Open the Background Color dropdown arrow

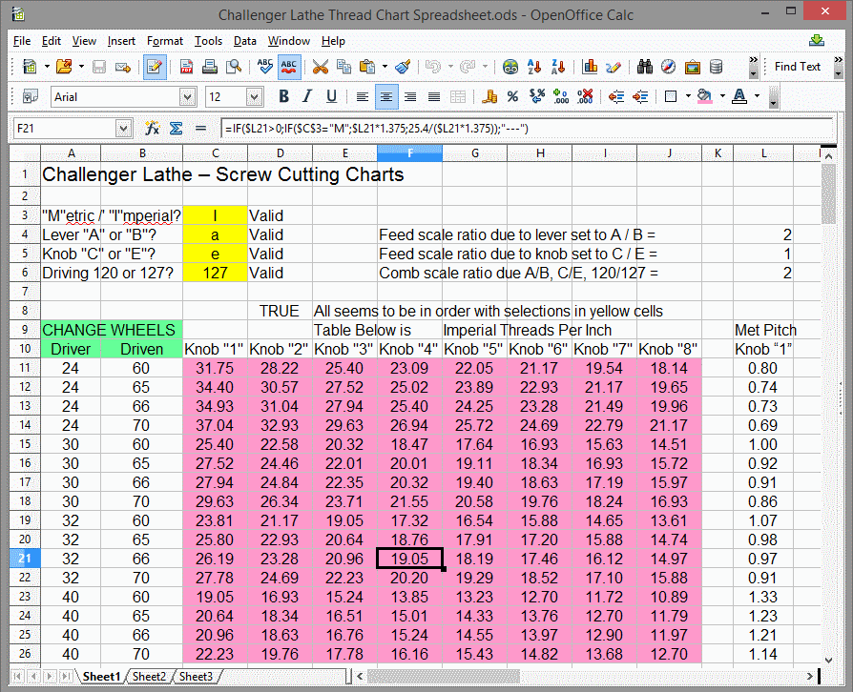722,97
